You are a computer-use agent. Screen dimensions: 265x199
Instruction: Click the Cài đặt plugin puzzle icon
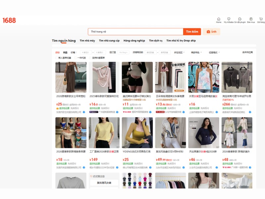click(239, 19)
